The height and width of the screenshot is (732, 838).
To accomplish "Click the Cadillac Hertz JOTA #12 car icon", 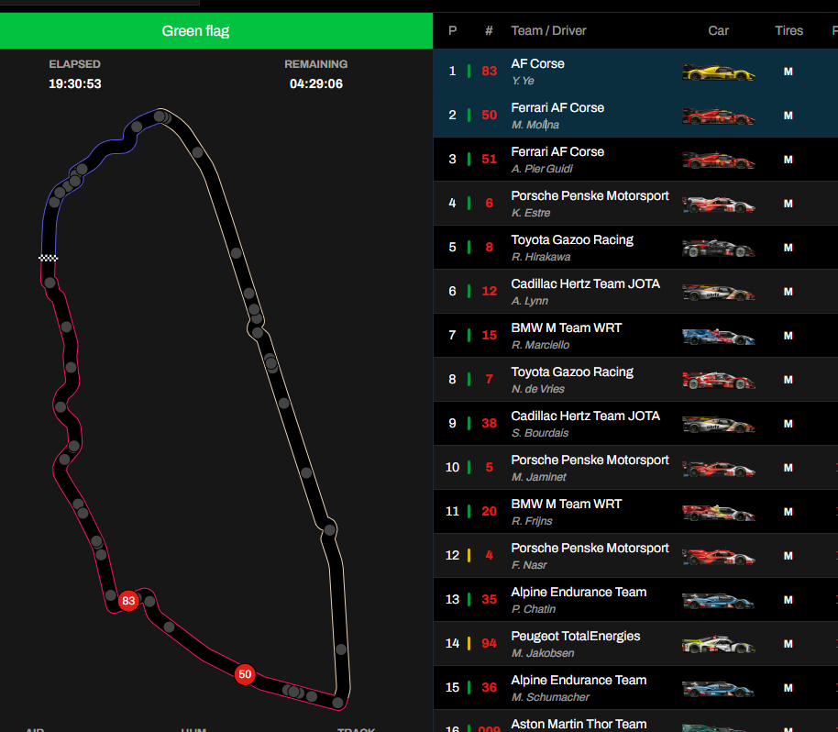I will (x=718, y=292).
